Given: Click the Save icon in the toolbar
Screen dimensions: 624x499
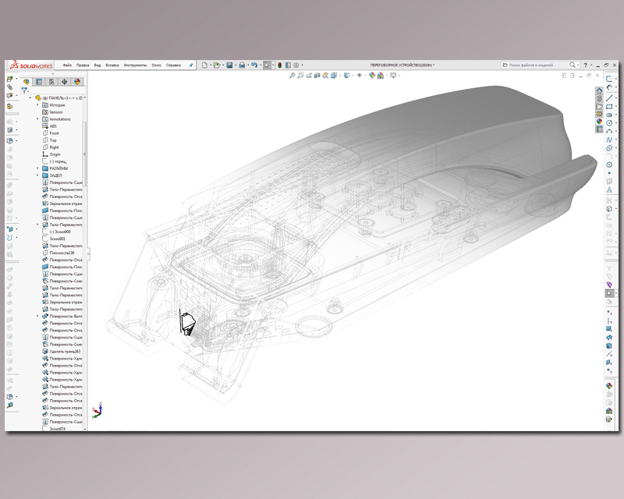Looking at the screenshot, I should 229,65.
